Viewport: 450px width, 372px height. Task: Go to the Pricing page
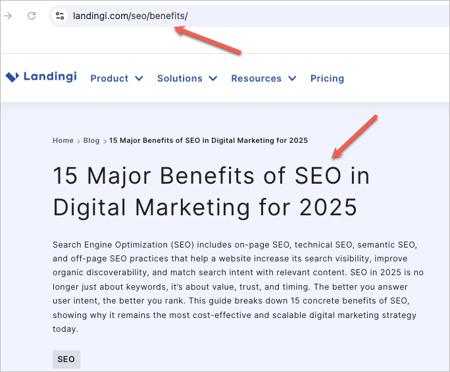pyautogui.click(x=327, y=78)
